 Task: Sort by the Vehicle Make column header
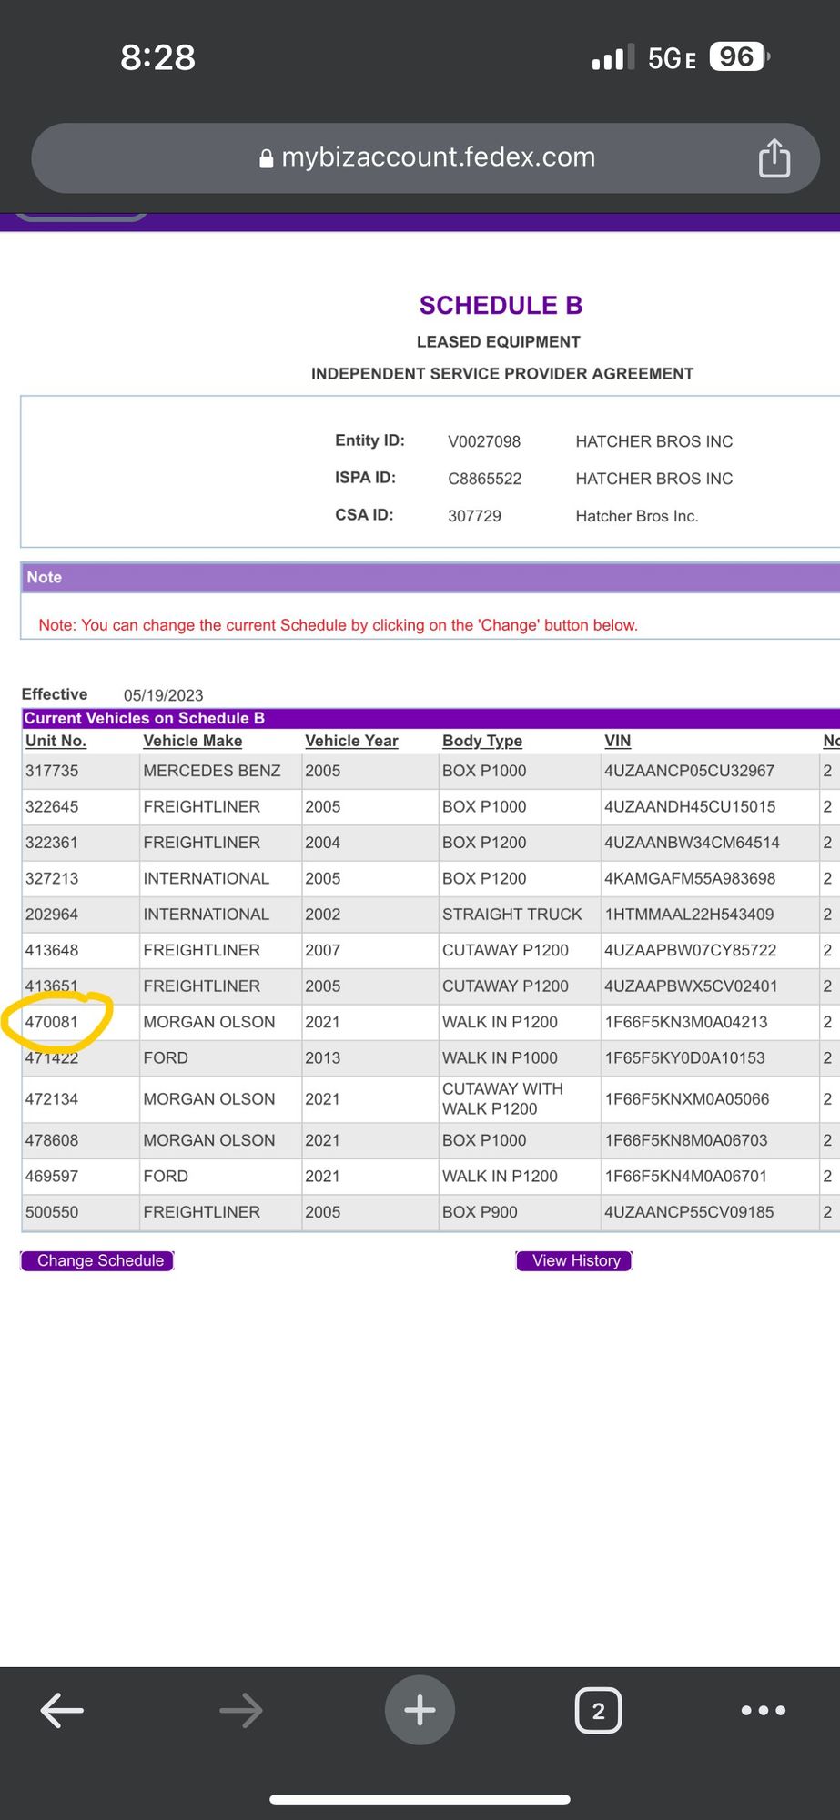coord(192,741)
